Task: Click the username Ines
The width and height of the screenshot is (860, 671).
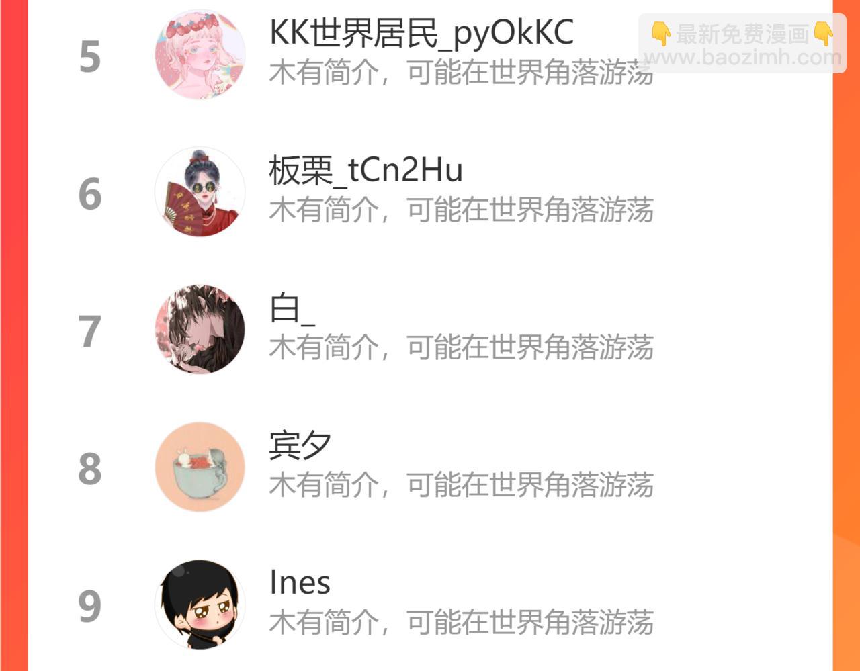Action: pos(300,582)
